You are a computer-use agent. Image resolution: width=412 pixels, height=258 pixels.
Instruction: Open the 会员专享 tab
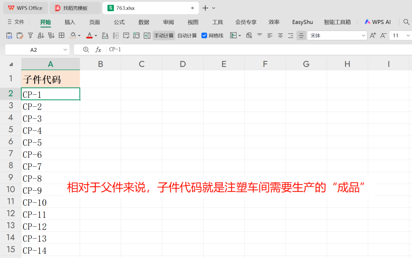tap(246, 22)
